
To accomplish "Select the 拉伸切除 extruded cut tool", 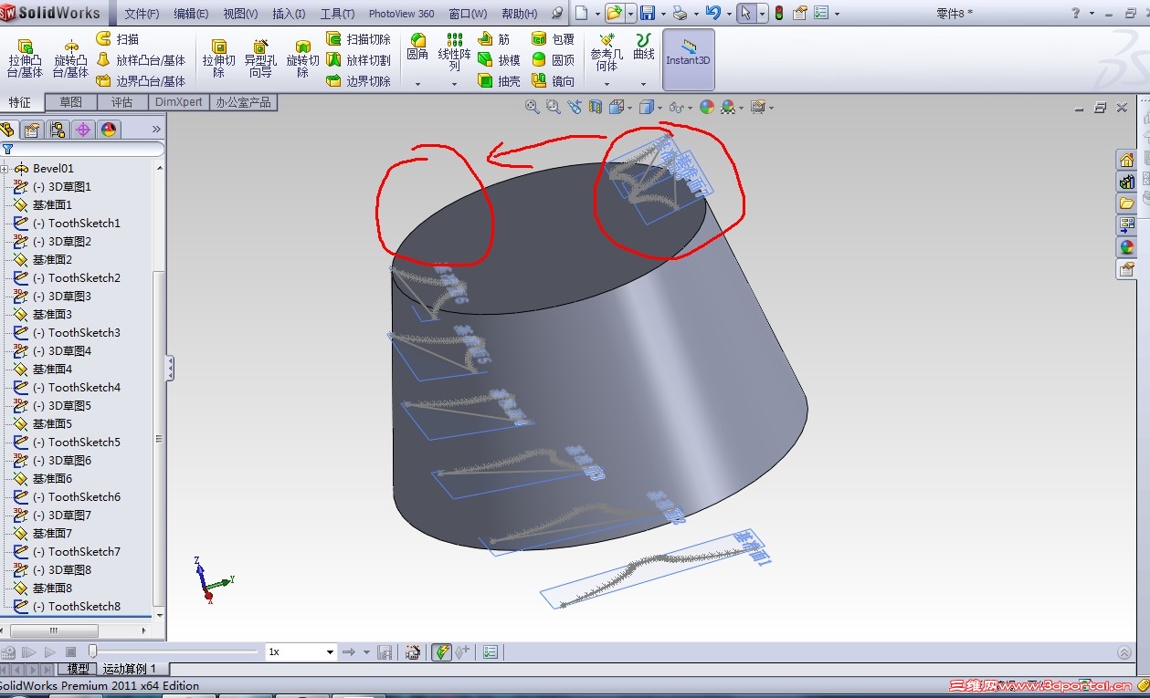I will 219,58.
